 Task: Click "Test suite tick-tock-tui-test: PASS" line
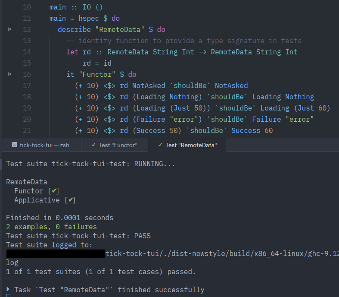(78, 236)
